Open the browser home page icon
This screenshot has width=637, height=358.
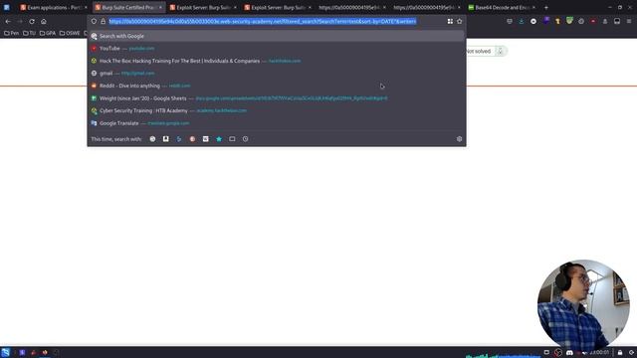pos(44,21)
